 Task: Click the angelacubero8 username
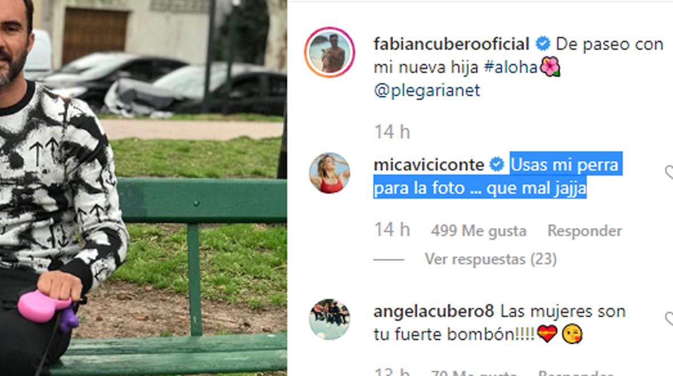(x=433, y=312)
